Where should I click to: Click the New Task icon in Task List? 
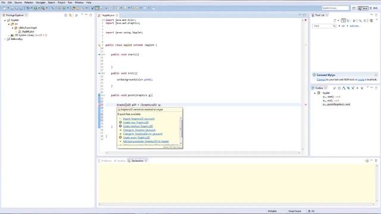click(x=335, y=21)
